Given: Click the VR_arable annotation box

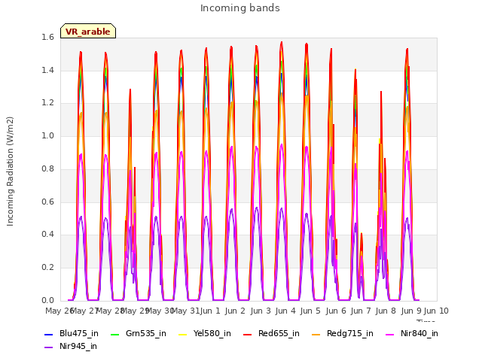Looking at the screenshot, I should [x=88, y=31].
